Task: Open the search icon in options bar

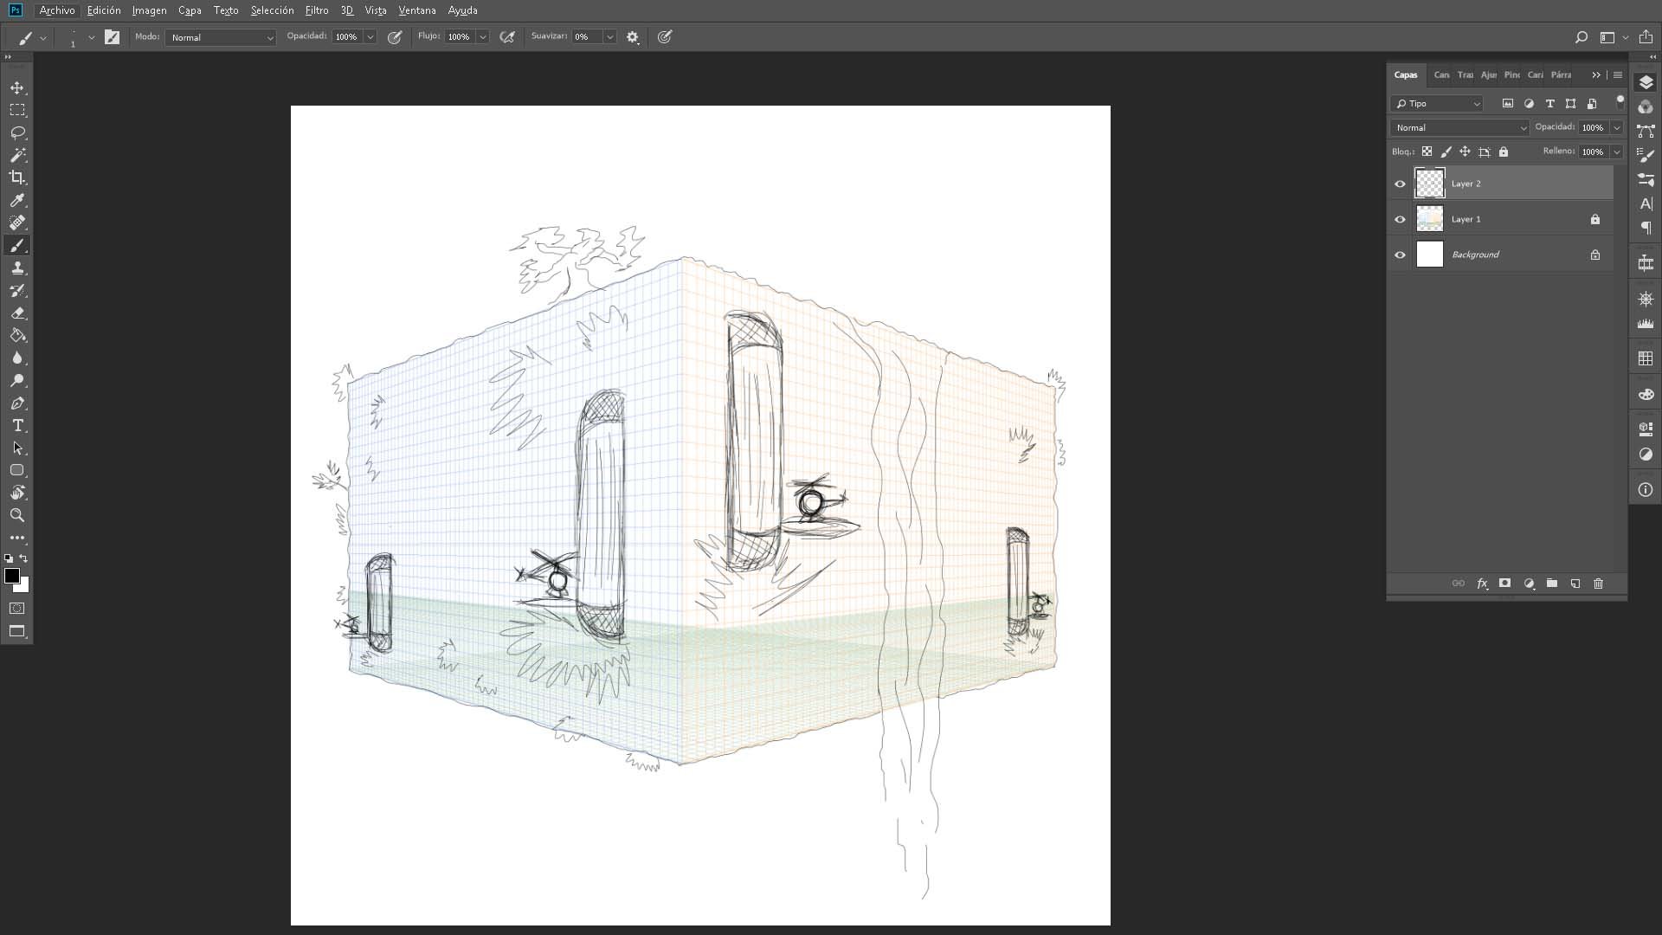Action: 1581,37
